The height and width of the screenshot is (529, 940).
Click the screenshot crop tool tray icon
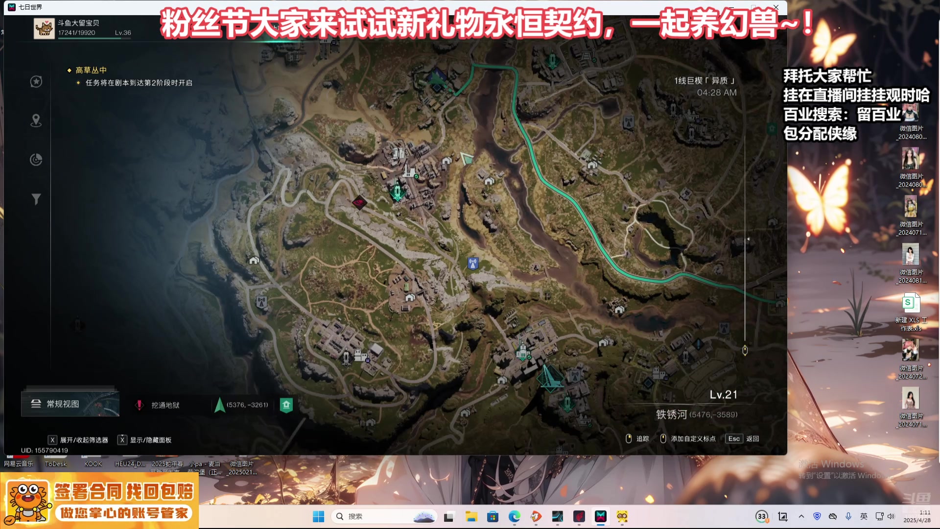tap(783, 516)
